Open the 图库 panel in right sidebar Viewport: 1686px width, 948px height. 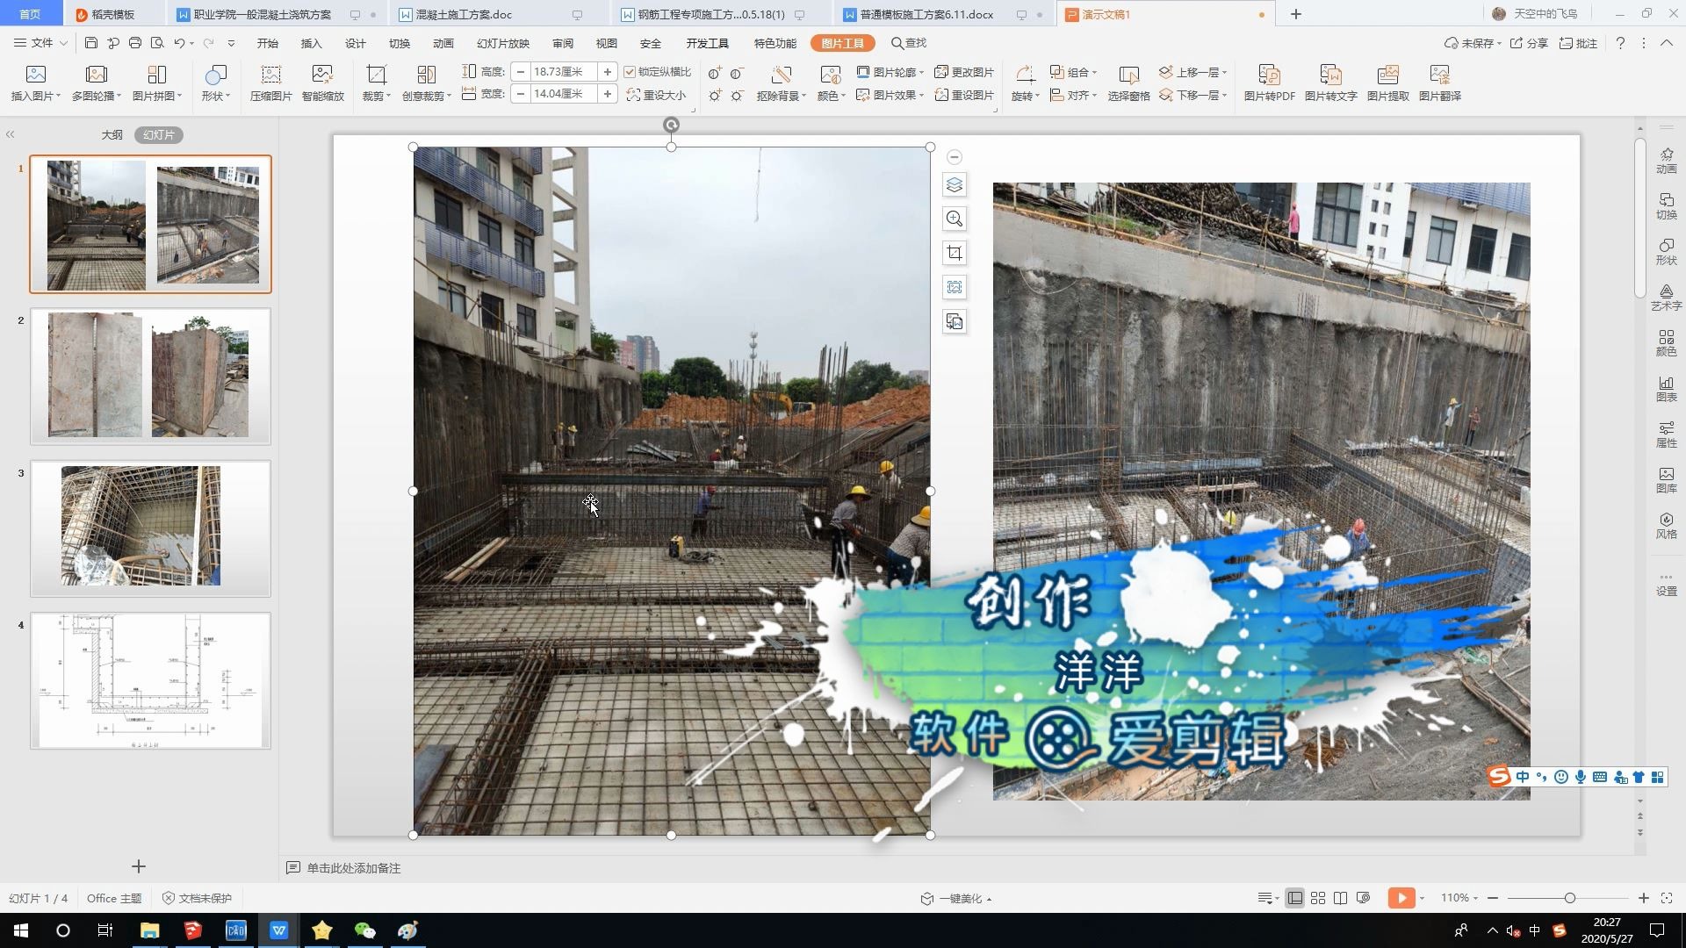coord(1666,480)
